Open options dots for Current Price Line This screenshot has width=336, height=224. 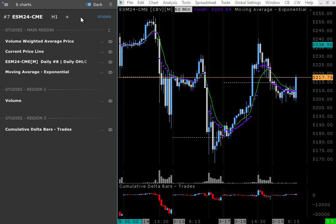tap(102, 52)
